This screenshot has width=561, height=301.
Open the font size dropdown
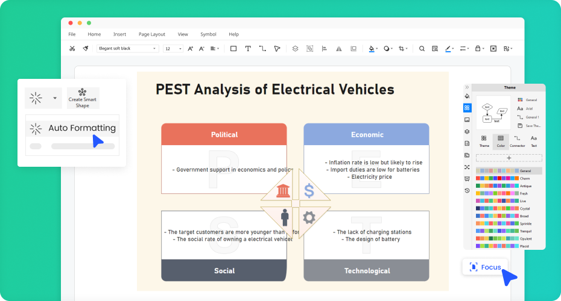point(173,48)
